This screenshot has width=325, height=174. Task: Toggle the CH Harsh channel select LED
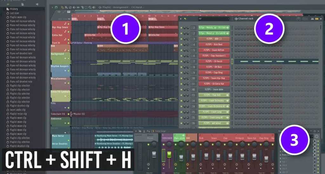pyautogui.click(x=232, y=61)
